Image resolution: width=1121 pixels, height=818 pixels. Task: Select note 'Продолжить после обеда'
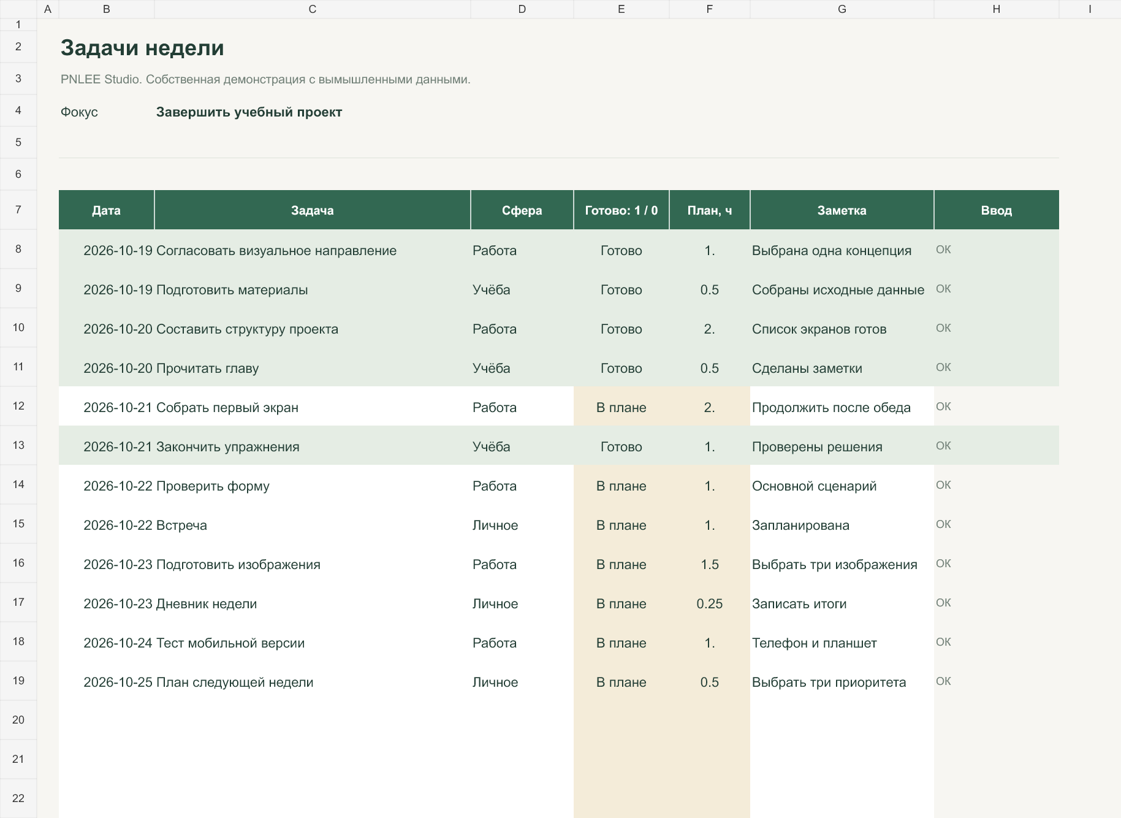click(x=842, y=407)
